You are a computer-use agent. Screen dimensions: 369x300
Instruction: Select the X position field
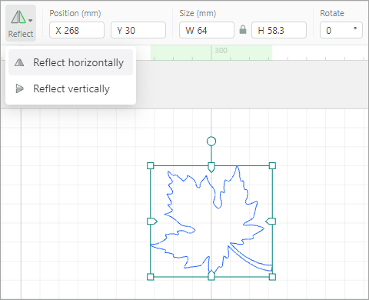77,30
